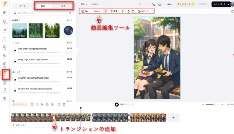Zoom in the timeline with the plus icon
Screen dimensions: 234x134
(x=222, y=105)
